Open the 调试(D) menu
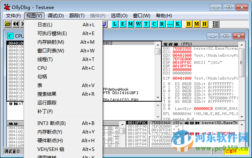This screenshot has height=158, width=252. click(x=56, y=16)
